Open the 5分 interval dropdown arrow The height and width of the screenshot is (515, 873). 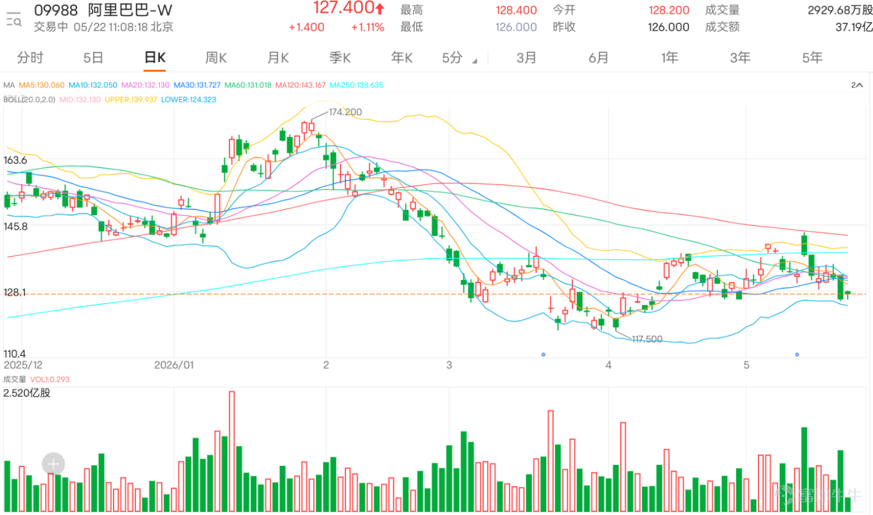(475, 61)
